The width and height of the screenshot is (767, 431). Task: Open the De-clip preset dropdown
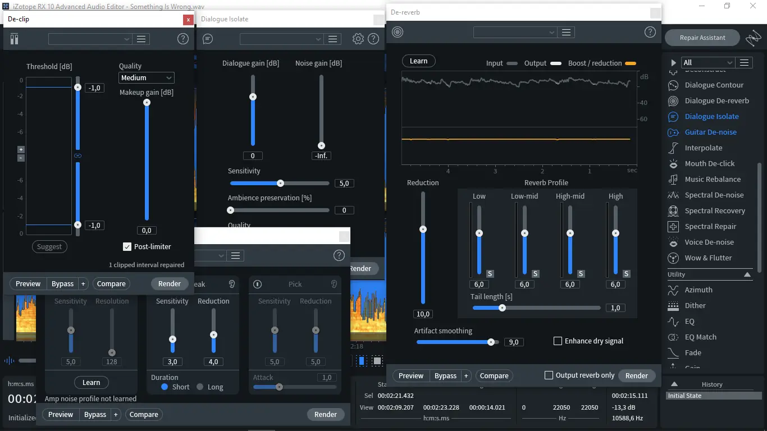pyautogui.click(x=90, y=39)
